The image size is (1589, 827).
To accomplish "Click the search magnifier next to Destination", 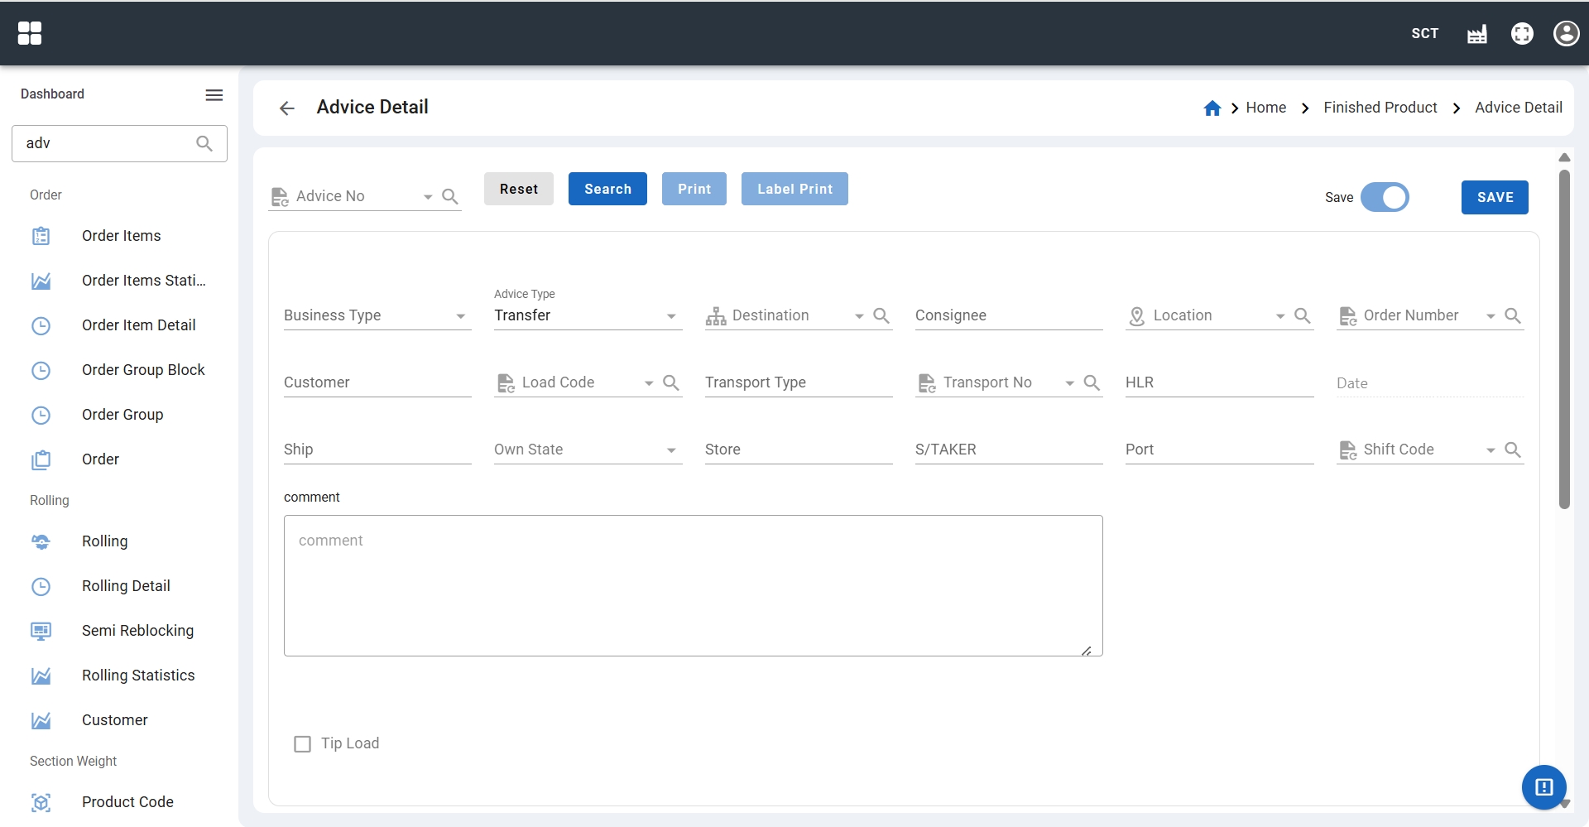I will (881, 316).
